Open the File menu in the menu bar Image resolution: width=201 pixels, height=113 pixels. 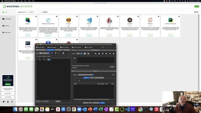click(x=18, y=1)
